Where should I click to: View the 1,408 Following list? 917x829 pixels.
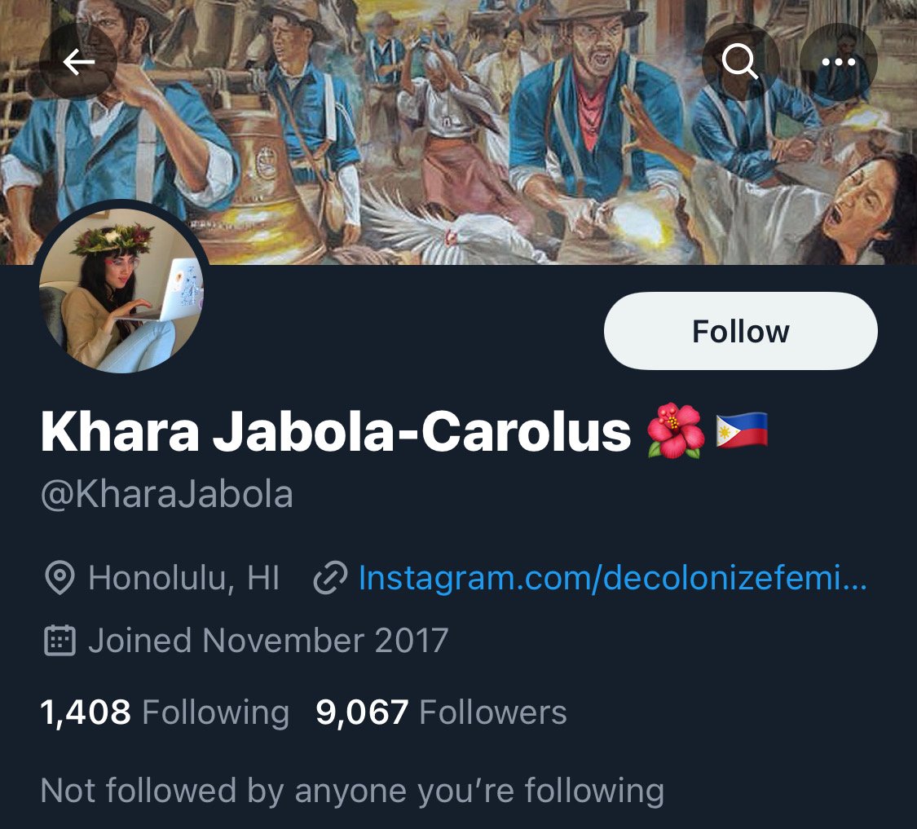[x=165, y=712]
